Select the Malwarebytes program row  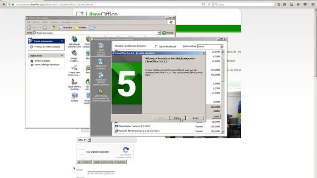[x=167, y=127]
